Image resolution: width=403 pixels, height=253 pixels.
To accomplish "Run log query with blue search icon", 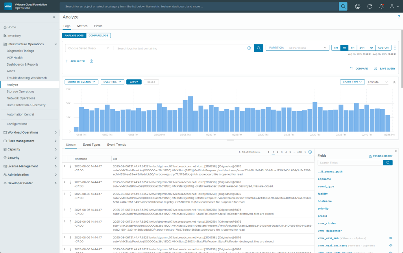I will (x=259, y=48).
